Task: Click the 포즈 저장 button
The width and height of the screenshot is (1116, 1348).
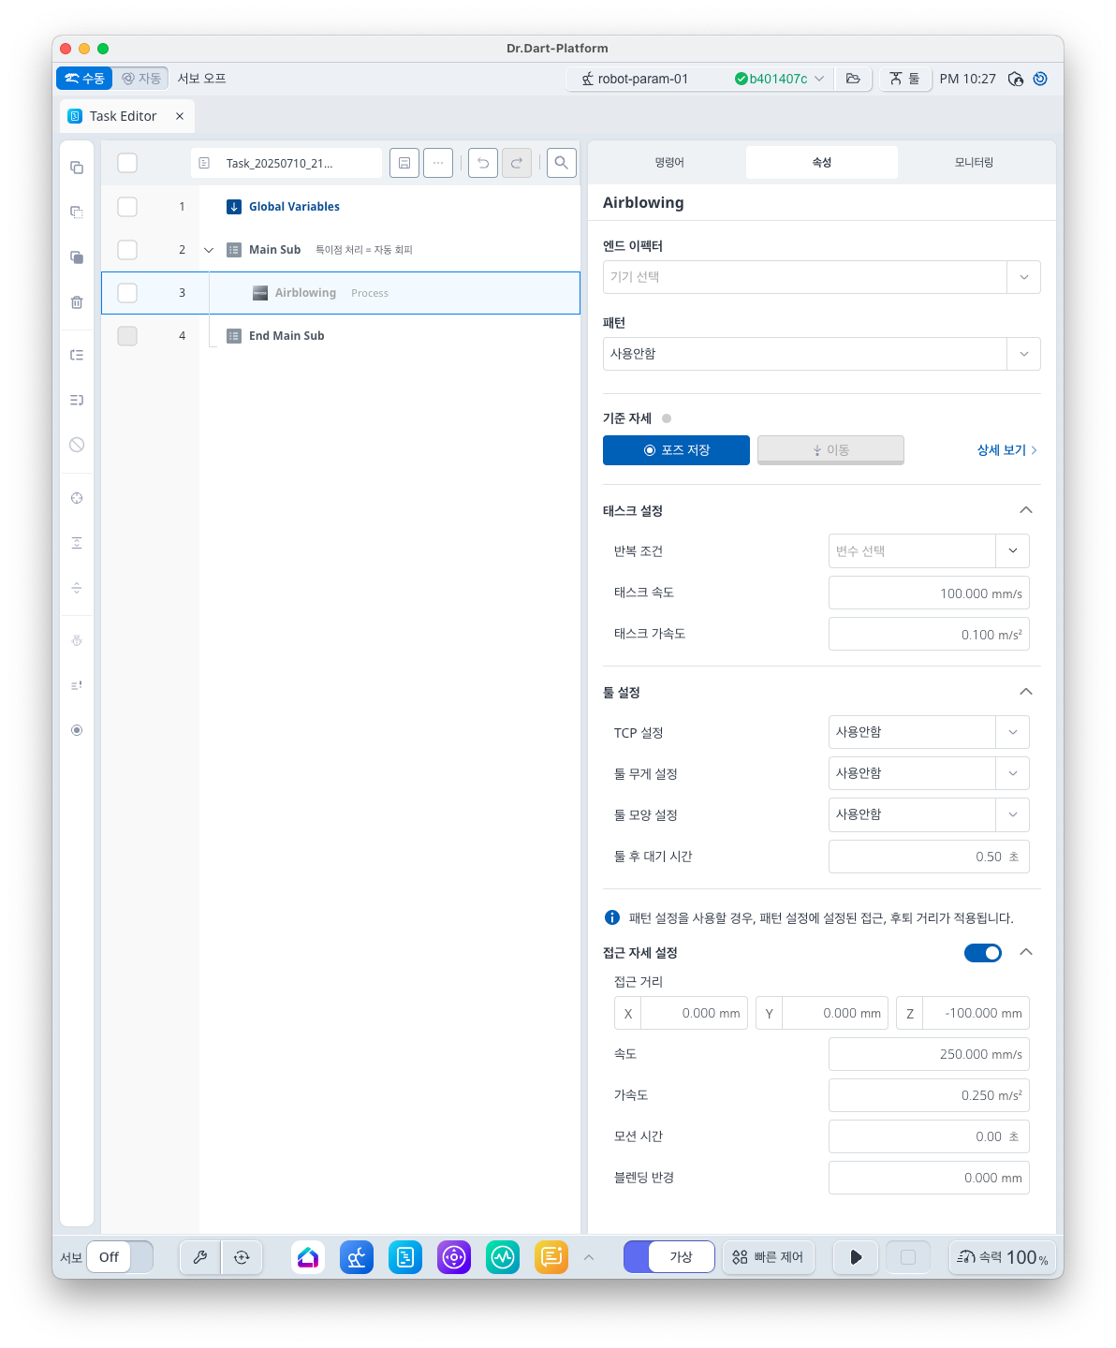Action: coord(676,450)
